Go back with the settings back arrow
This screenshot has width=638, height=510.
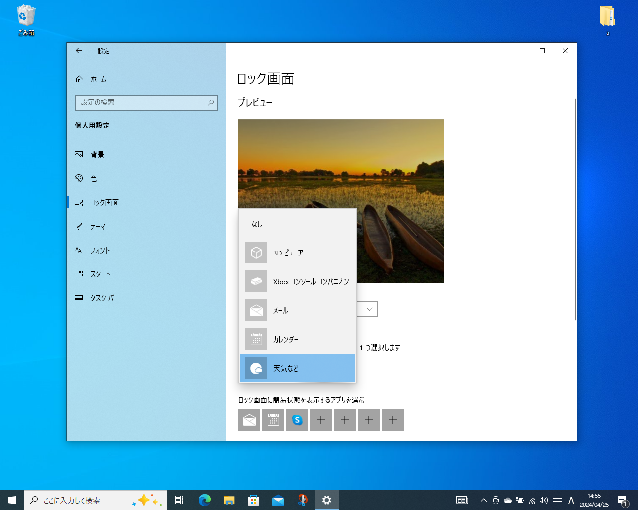click(x=78, y=51)
